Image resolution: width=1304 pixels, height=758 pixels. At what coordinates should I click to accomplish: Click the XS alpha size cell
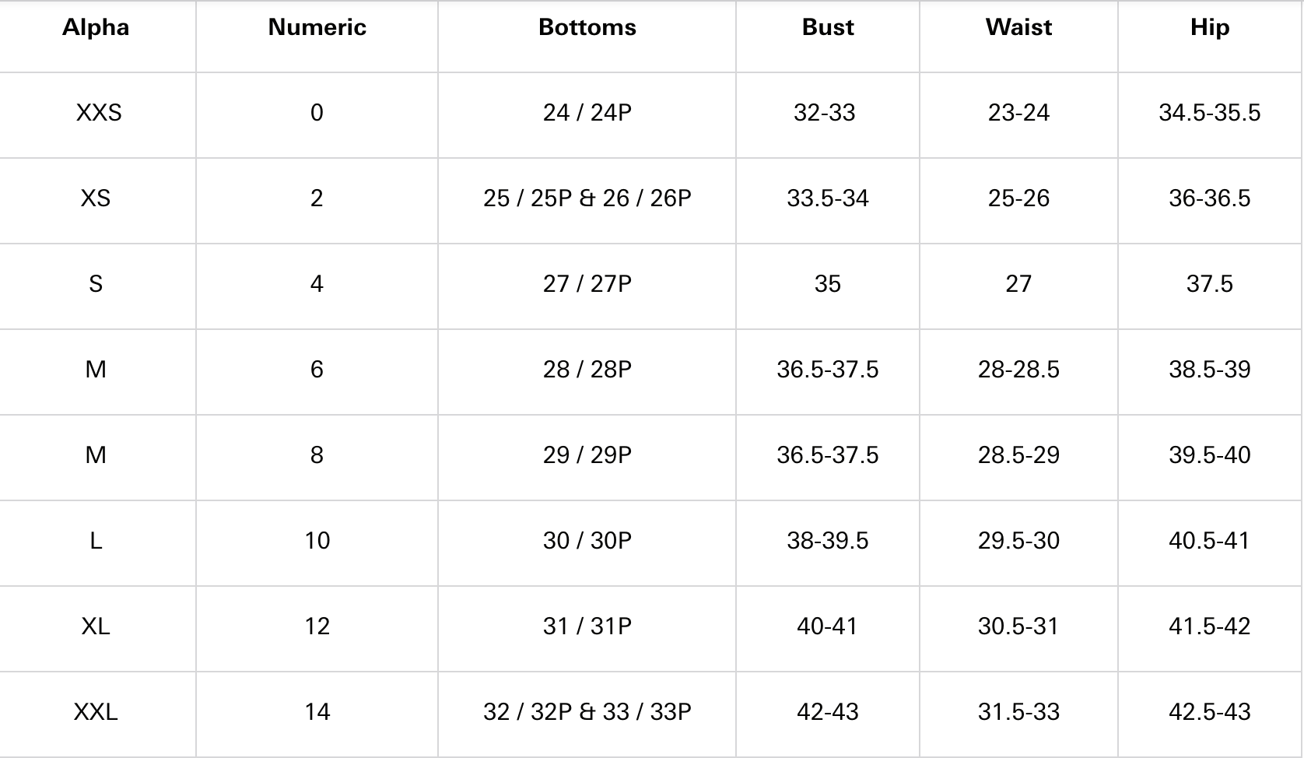[96, 198]
